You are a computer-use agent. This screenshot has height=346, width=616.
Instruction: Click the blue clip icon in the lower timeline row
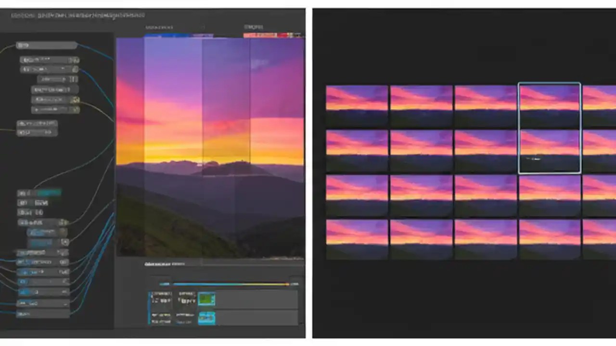[x=207, y=317]
